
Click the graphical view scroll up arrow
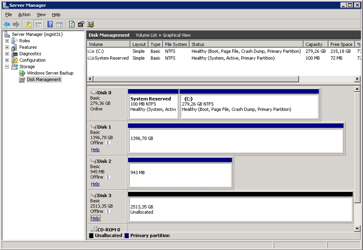357,89
